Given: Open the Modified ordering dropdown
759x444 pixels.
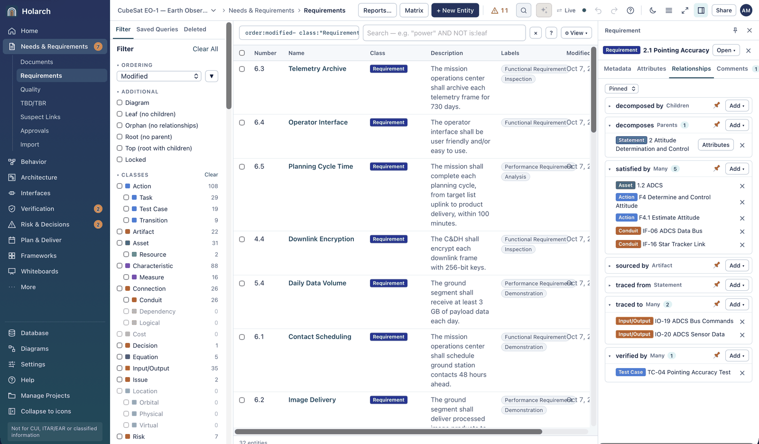Looking at the screenshot, I should pyautogui.click(x=159, y=76).
